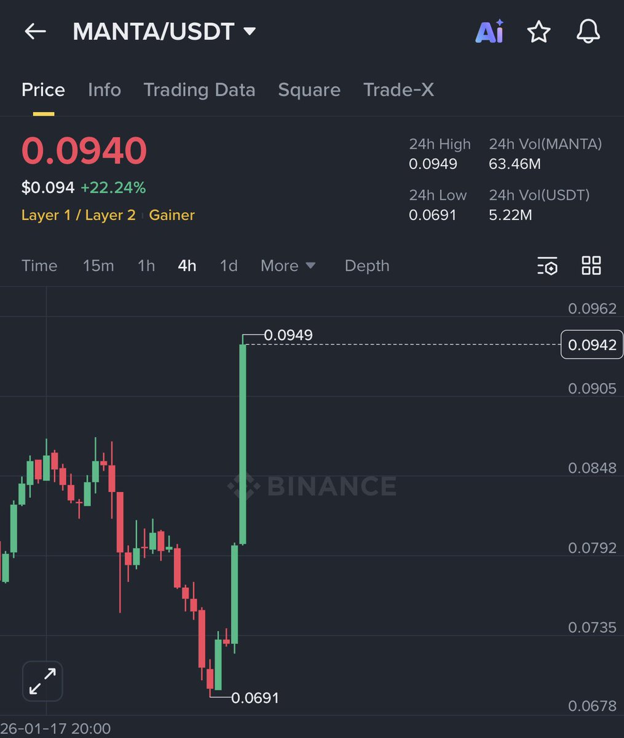Tap the +22.24% change value
The width and height of the screenshot is (624, 738).
click(x=113, y=188)
